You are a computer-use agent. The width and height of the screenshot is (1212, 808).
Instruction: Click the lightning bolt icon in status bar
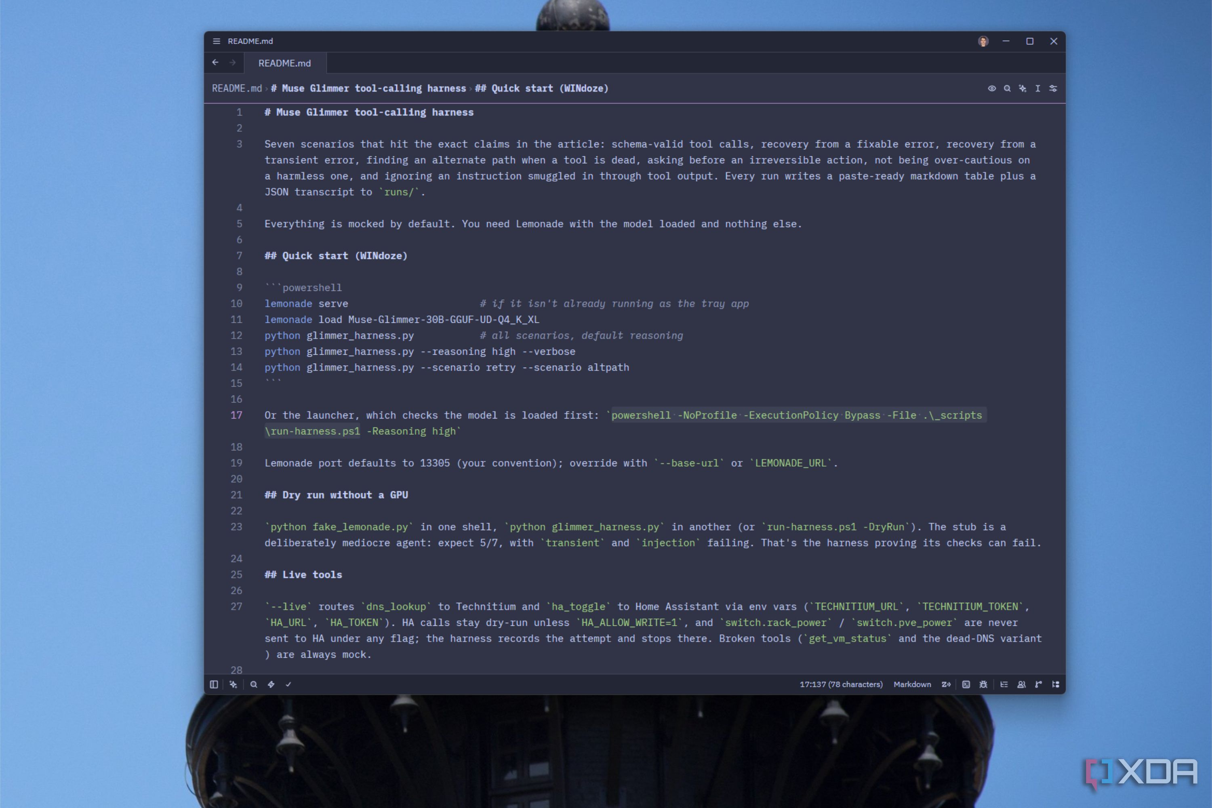pos(271,684)
